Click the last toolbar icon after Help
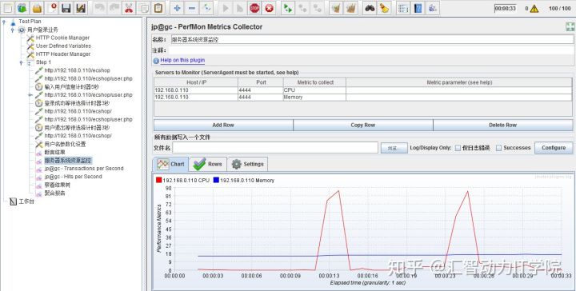The height and width of the screenshot is (291, 576). [x=433, y=8]
